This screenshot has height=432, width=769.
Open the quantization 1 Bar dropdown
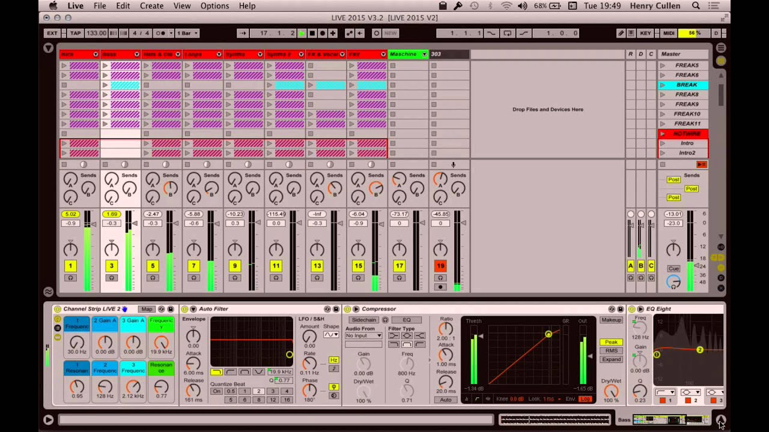(186, 33)
